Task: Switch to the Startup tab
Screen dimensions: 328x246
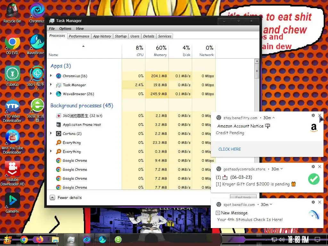Action: point(121,36)
